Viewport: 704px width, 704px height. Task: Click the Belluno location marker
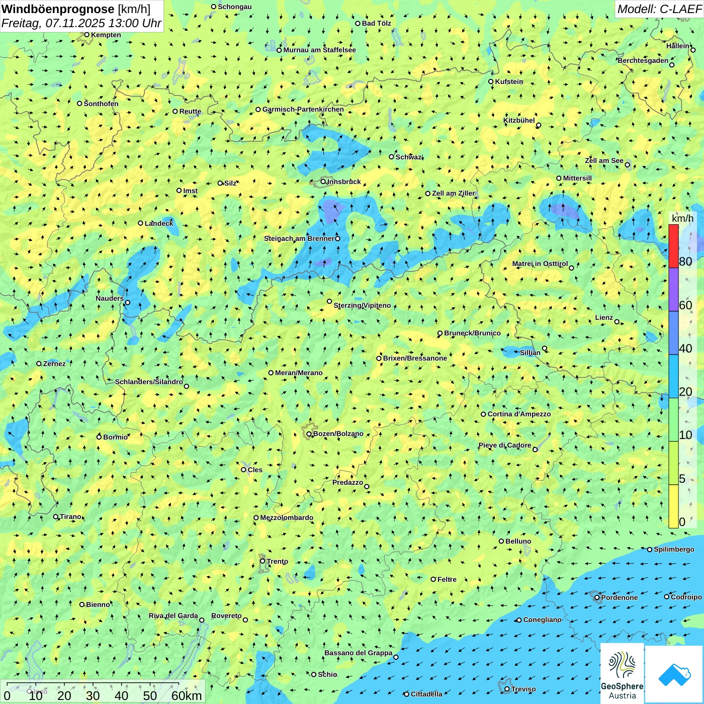(x=501, y=541)
